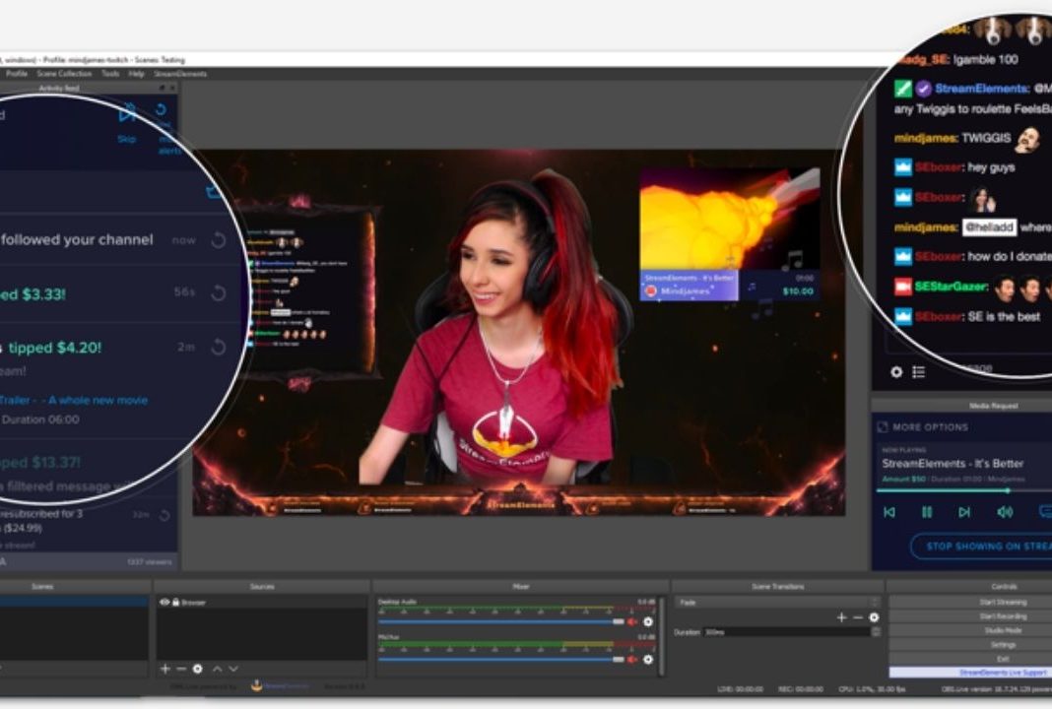The image size is (1052, 709).
Task: Replay the 'resubscribed for 3' activity alert
Action: tap(164, 515)
